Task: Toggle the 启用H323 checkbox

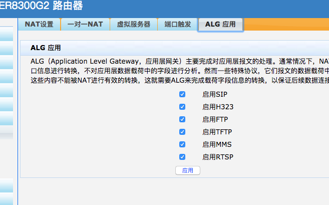Action: click(x=182, y=107)
